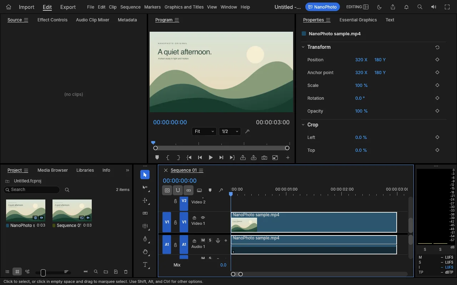Open the Sequence menu
Screen dimensions: 457x285
[x=130, y=7]
